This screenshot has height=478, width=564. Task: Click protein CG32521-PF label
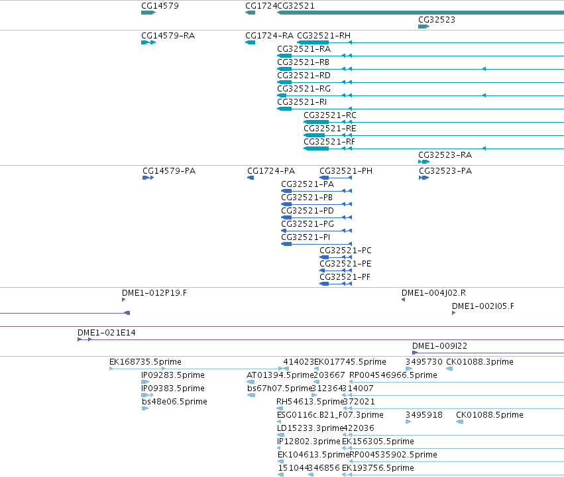(x=345, y=277)
